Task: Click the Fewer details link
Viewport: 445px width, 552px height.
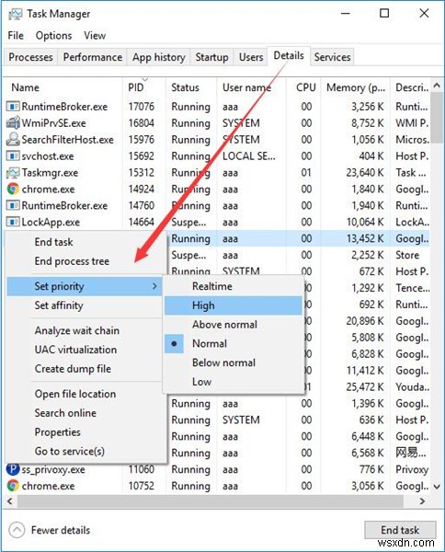Action: (61, 530)
